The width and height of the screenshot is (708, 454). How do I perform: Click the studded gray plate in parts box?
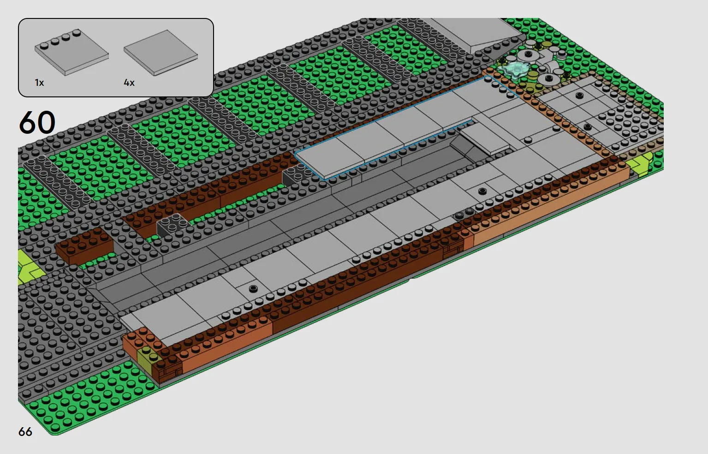click(71, 53)
